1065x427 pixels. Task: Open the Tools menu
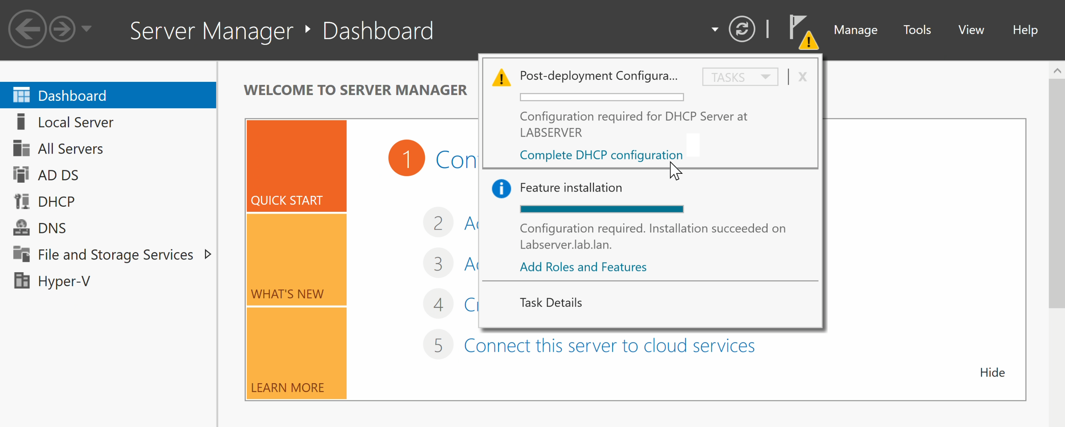pos(917,30)
